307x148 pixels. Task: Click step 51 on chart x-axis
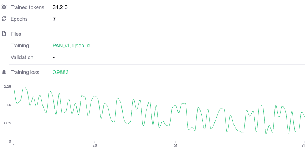click(176, 145)
